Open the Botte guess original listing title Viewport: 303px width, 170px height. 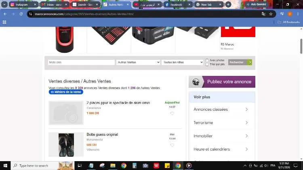(x=102, y=135)
